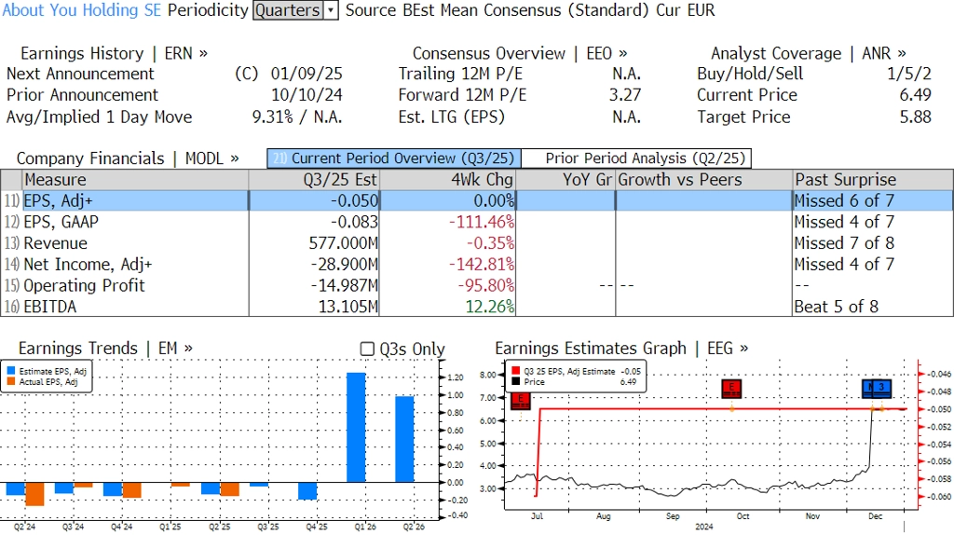Click the Net Income 4Wk change -142.81%
The height and width of the screenshot is (535, 954).
(x=482, y=265)
